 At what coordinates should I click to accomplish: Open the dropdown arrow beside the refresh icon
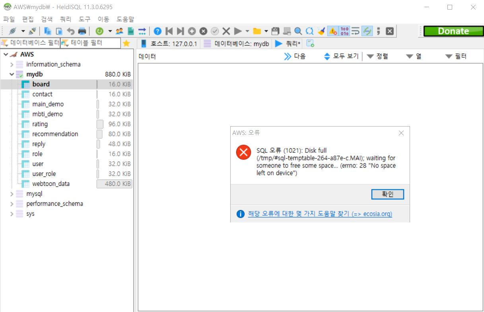point(110,31)
